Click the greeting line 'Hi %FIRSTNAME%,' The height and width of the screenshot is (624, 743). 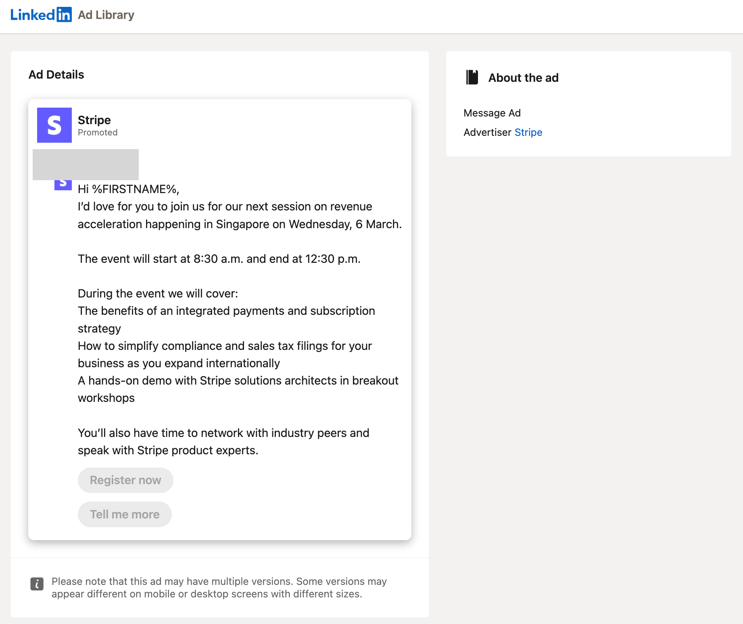[x=128, y=189]
